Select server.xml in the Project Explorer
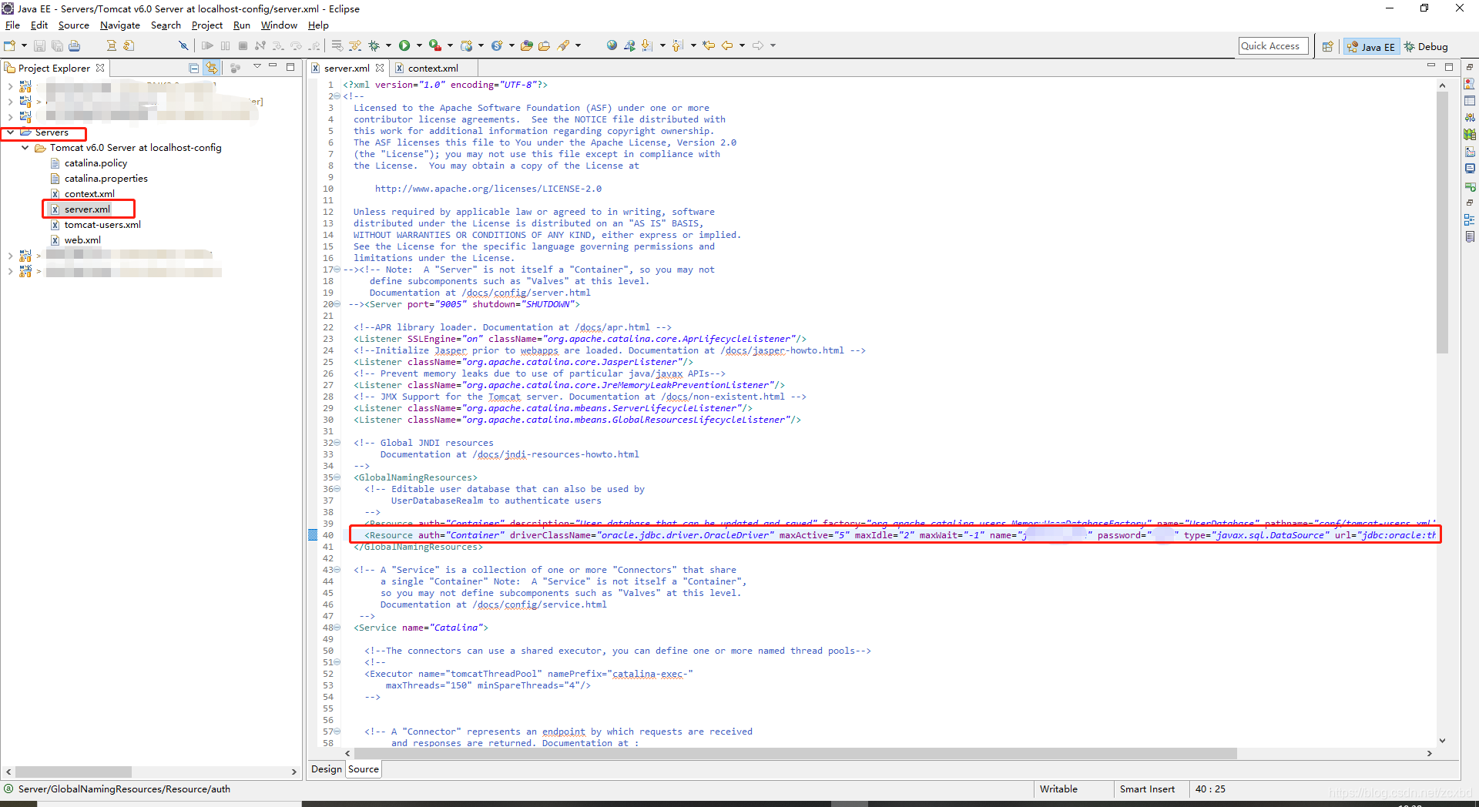 click(x=87, y=209)
